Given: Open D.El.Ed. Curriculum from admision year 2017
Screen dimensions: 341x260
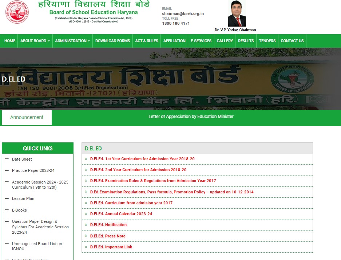Looking at the screenshot, I should pos(131,203).
